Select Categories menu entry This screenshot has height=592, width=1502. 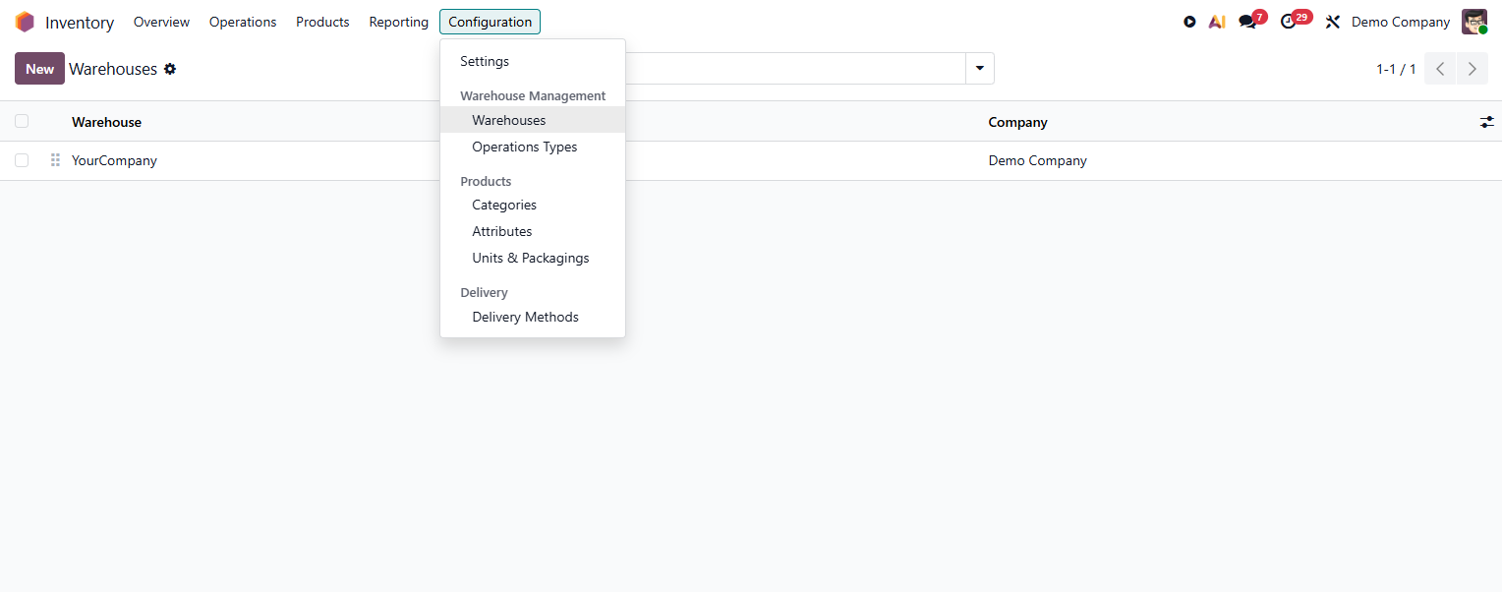tap(533, 205)
